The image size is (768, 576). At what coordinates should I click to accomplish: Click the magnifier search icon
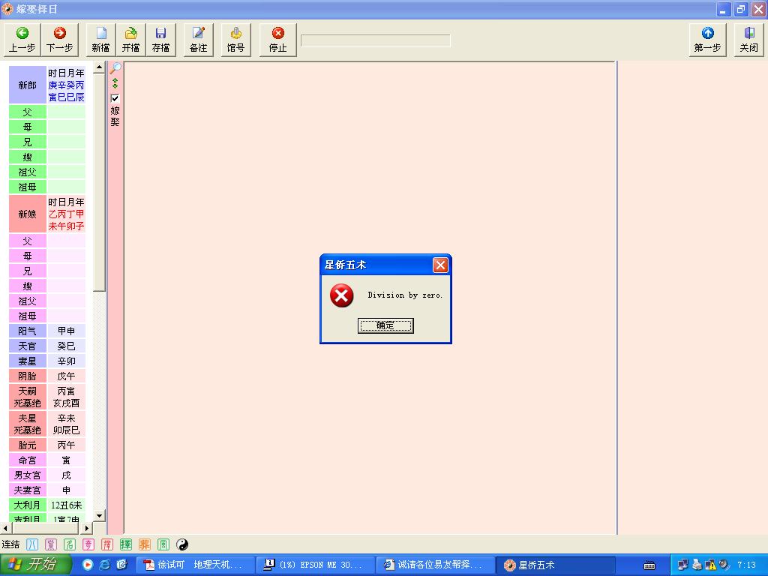tap(115, 67)
